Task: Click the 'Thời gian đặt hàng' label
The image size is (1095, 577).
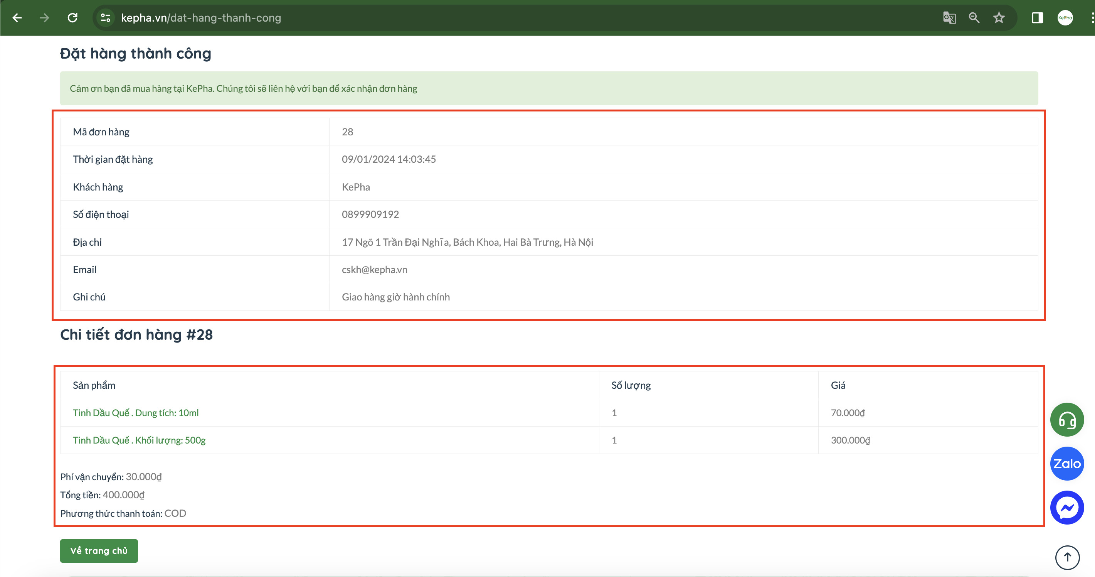Action: [x=113, y=159]
